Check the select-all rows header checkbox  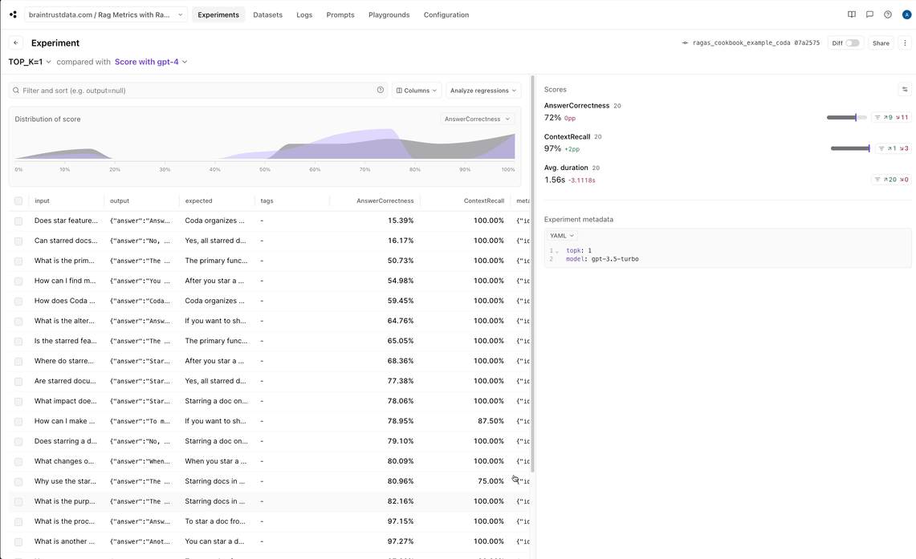pos(18,201)
